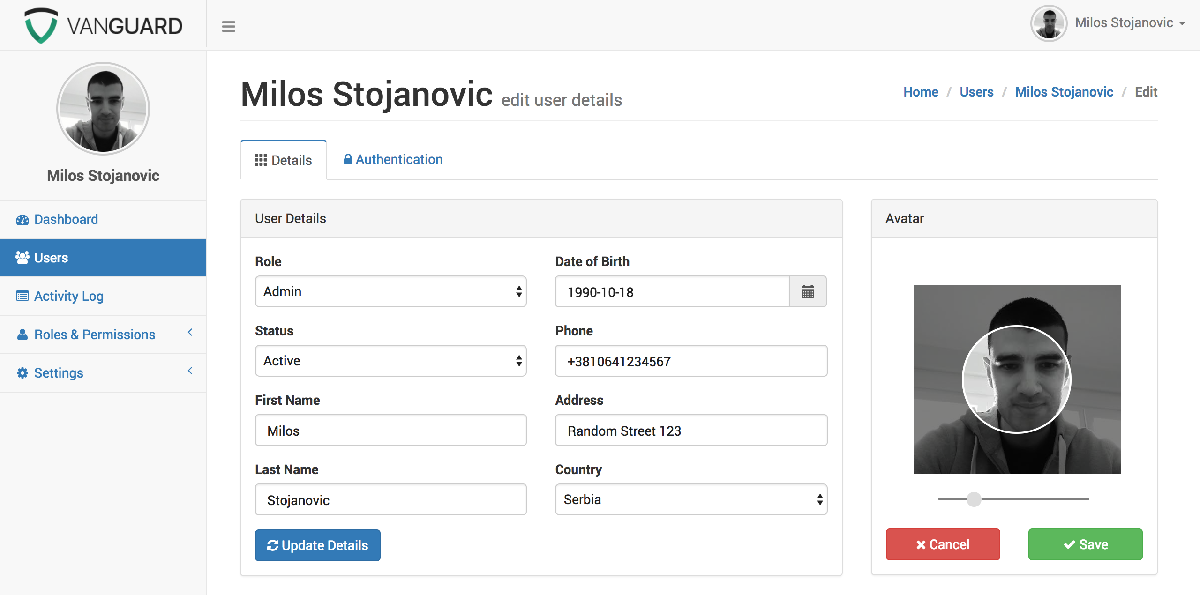Click the sidebar profile photo
This screenshot has width=1200, height=595.
pyautogui.click(x=103, y=109)
